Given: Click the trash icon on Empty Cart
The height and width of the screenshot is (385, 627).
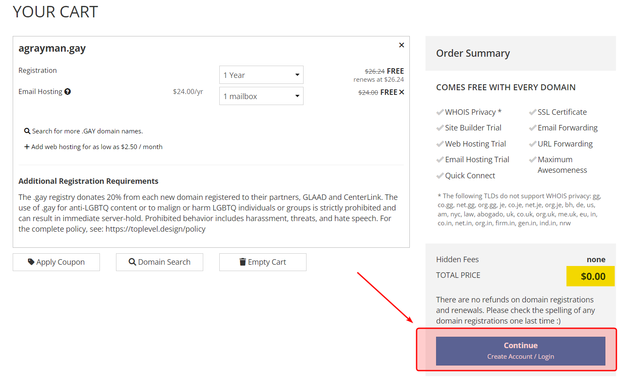Looking at the screenshot, I should (x=243, y=262).
